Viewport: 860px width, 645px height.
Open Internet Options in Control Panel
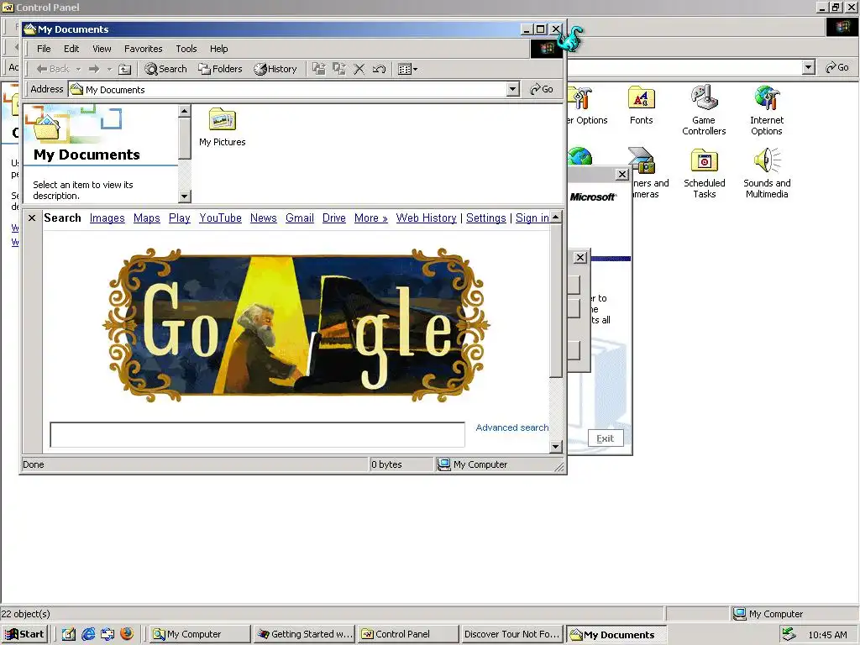[767, 110]
